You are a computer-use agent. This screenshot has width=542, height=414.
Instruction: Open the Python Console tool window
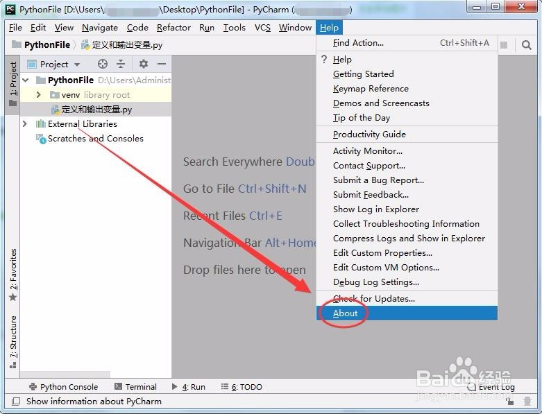point(64,387)
